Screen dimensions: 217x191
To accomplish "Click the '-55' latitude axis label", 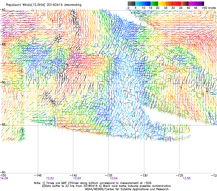I will click(x=3, y=124).
